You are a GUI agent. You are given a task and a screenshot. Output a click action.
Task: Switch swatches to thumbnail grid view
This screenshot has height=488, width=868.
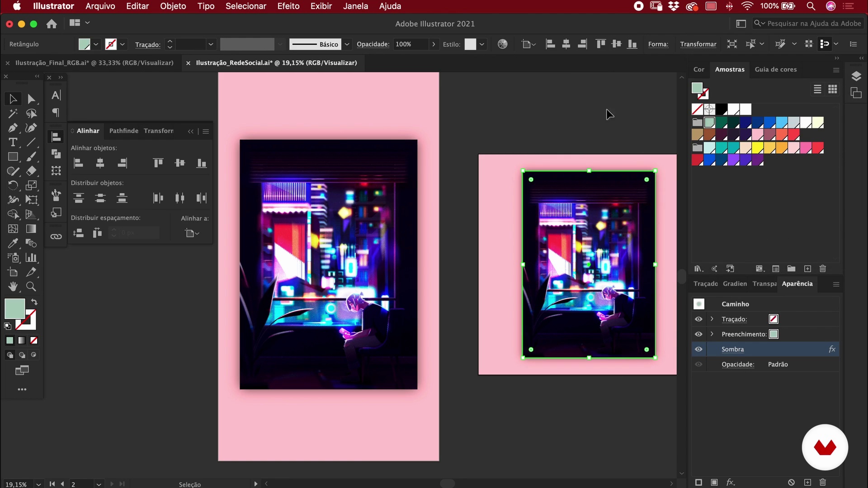coord(833,89)
